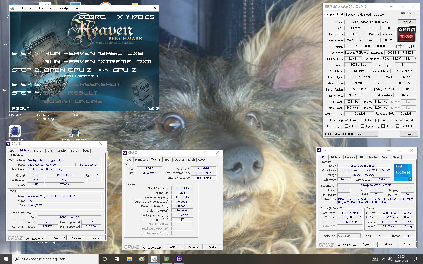Screen dimensions: 423x264
Task: Toggle Vulkan checkbox
Action: [346, 126]
